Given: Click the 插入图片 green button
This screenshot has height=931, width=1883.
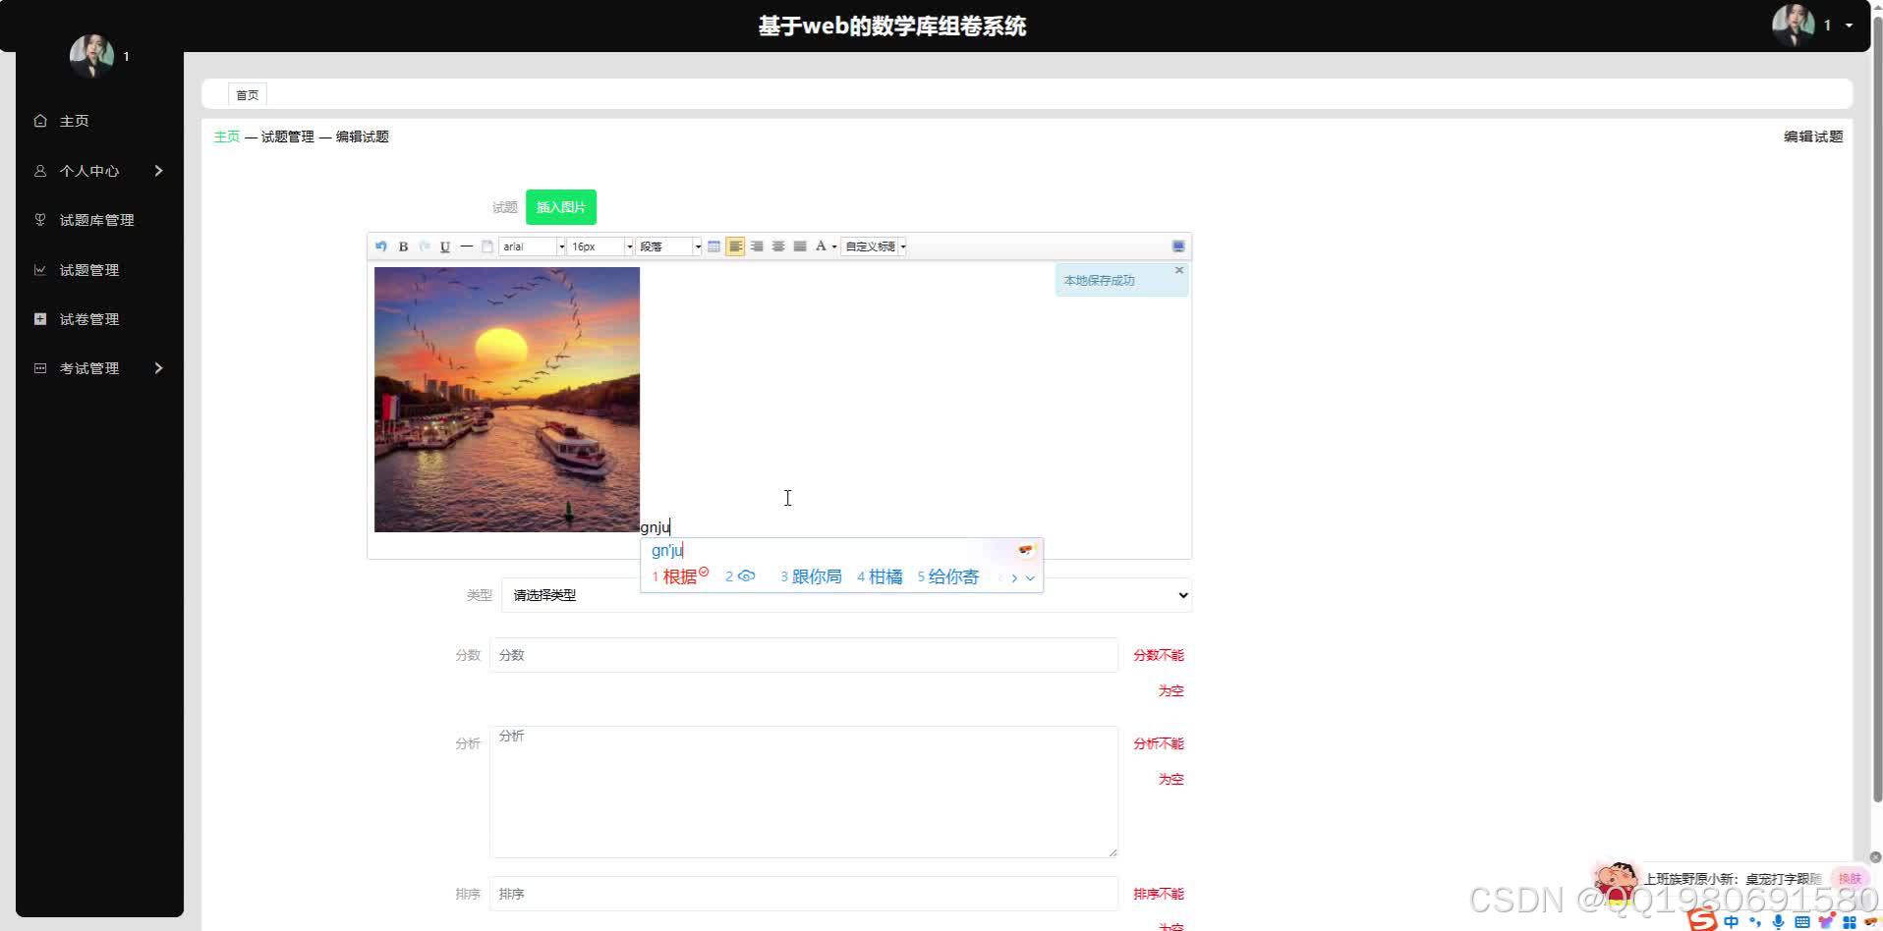Looking at the screenshot, I should (x=560, y=207).
